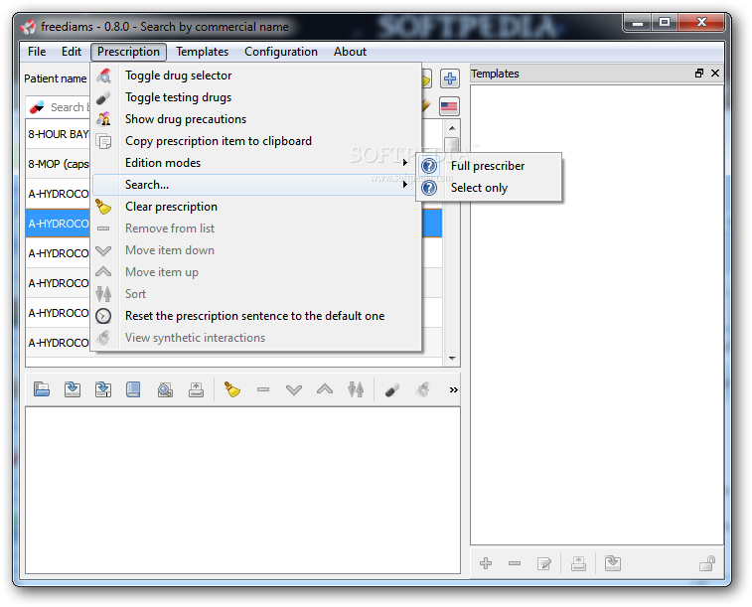Click the drug list scrollbar down arrow

click(x=452, y=359)
